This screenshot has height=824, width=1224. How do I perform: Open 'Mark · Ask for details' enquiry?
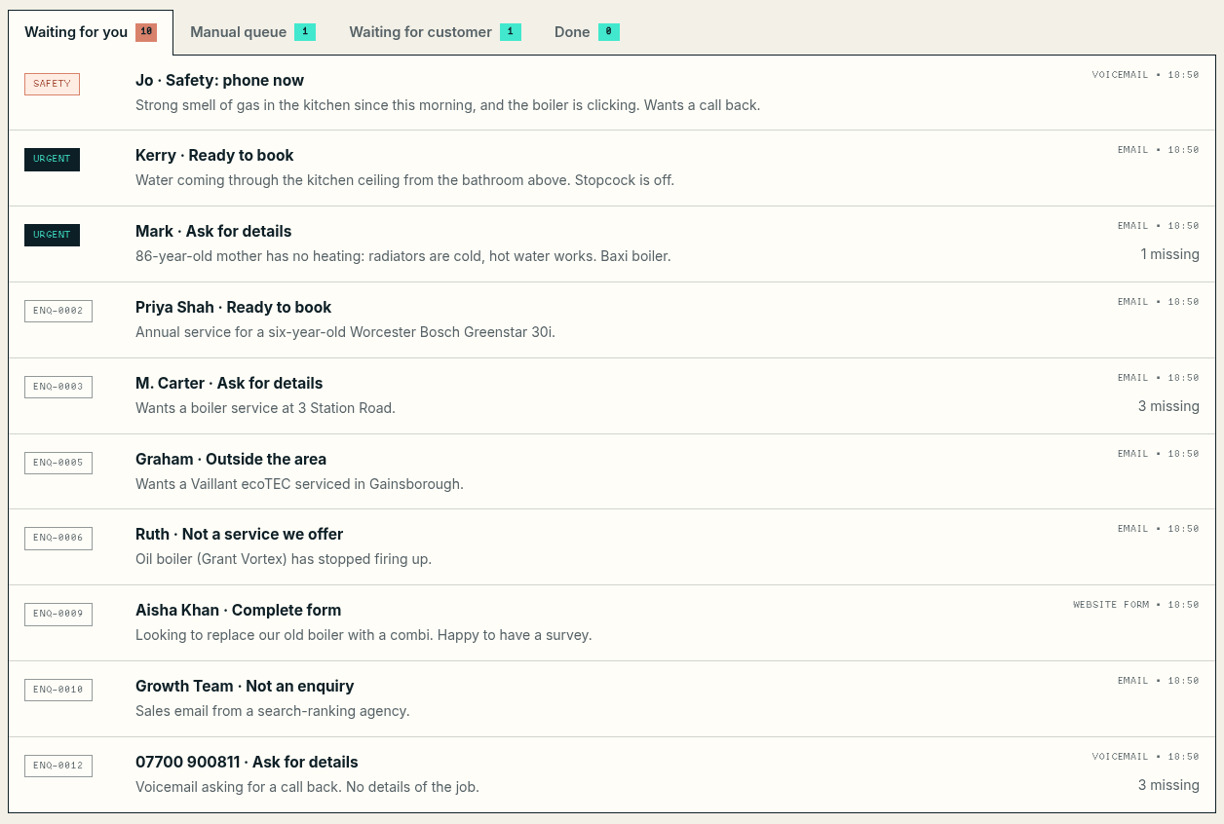(612, 244)
